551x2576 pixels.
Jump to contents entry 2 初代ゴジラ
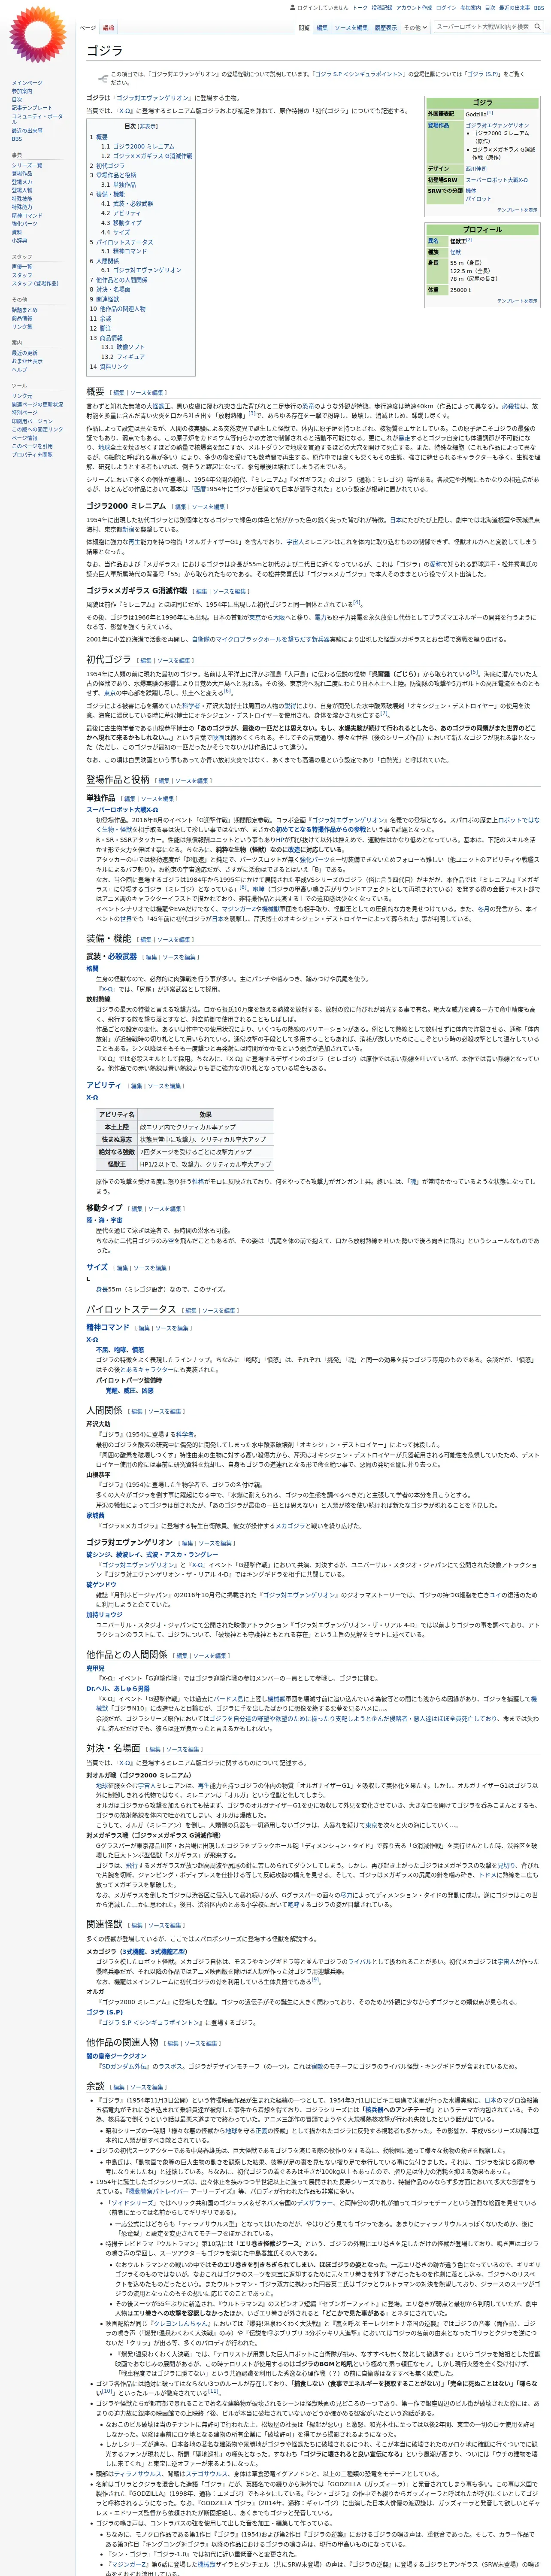[x=107, y=166]
